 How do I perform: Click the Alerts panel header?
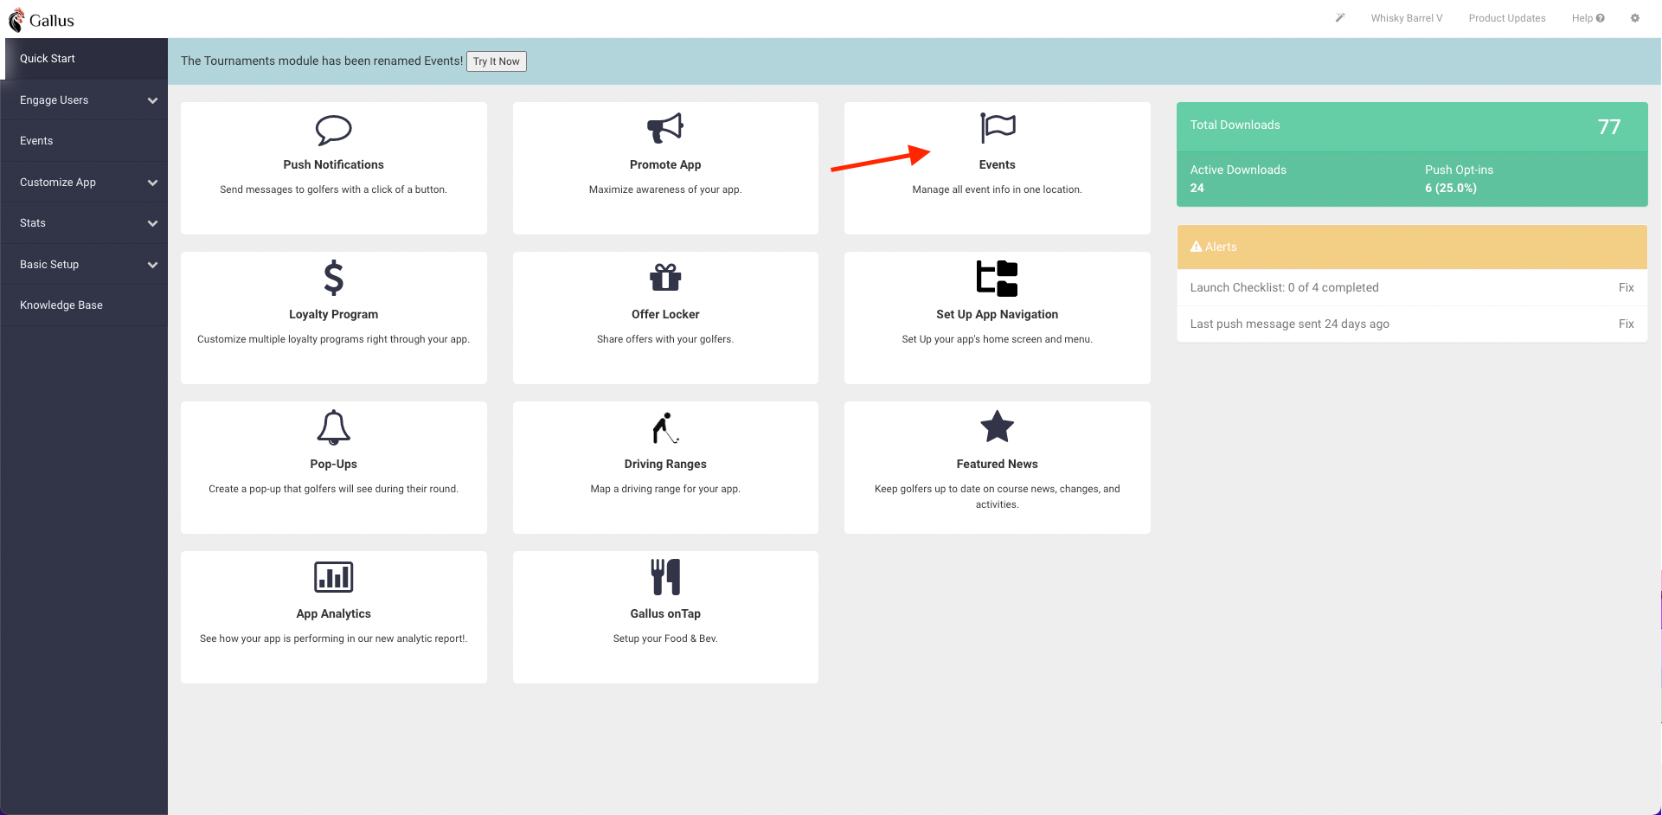[x=1412, y=247]
